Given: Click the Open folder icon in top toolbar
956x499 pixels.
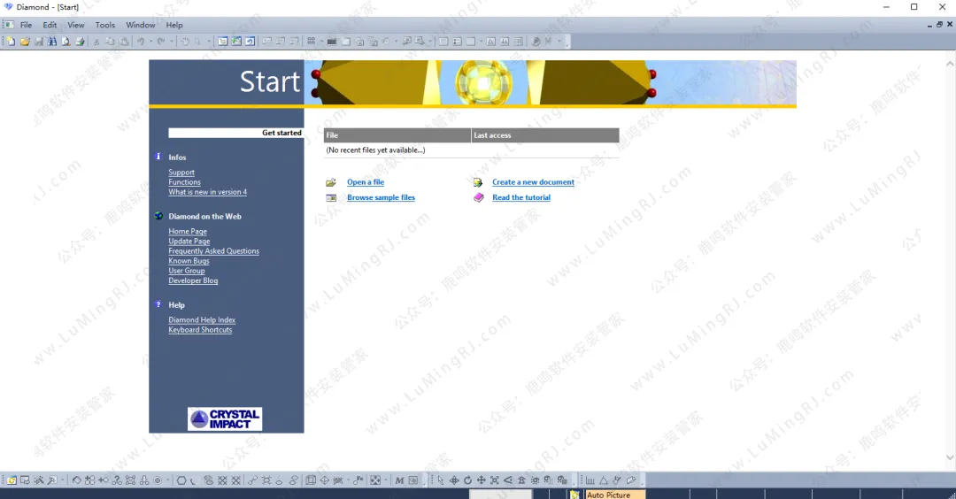Looking at the screenshot, I should point(25,42).
